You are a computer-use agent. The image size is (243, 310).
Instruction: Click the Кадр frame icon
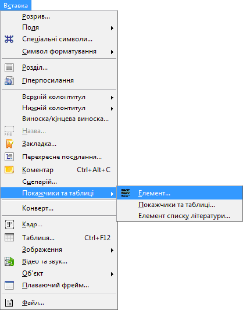point(9,225)
